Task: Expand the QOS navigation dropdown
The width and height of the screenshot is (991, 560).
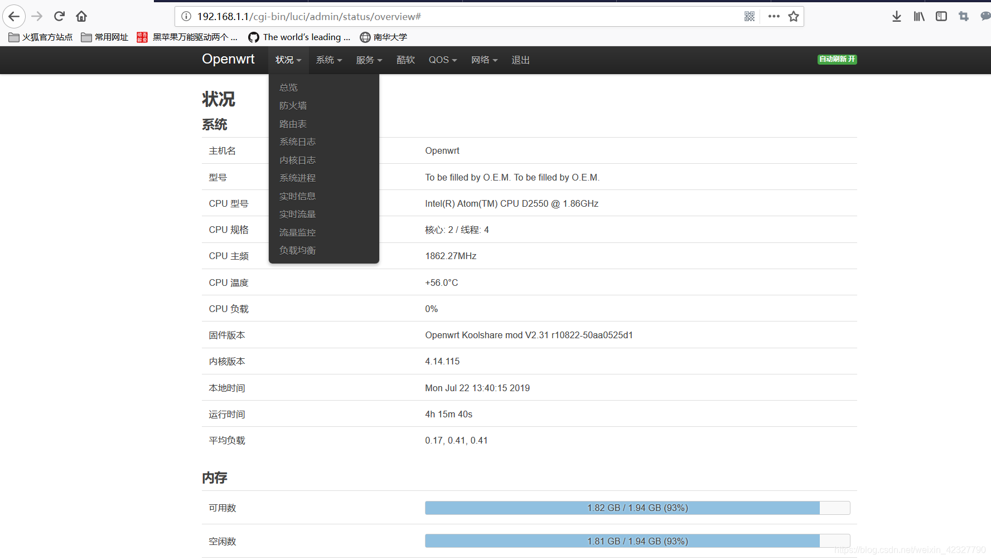Action: pos(443,60)
